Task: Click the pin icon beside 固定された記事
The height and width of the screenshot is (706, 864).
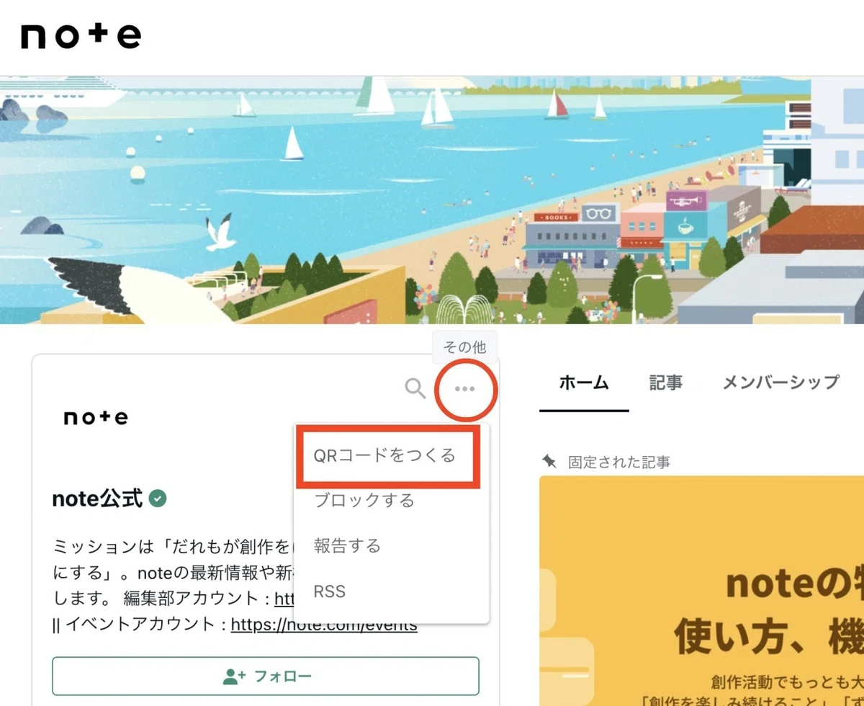Action: click(x=550, y=461)
